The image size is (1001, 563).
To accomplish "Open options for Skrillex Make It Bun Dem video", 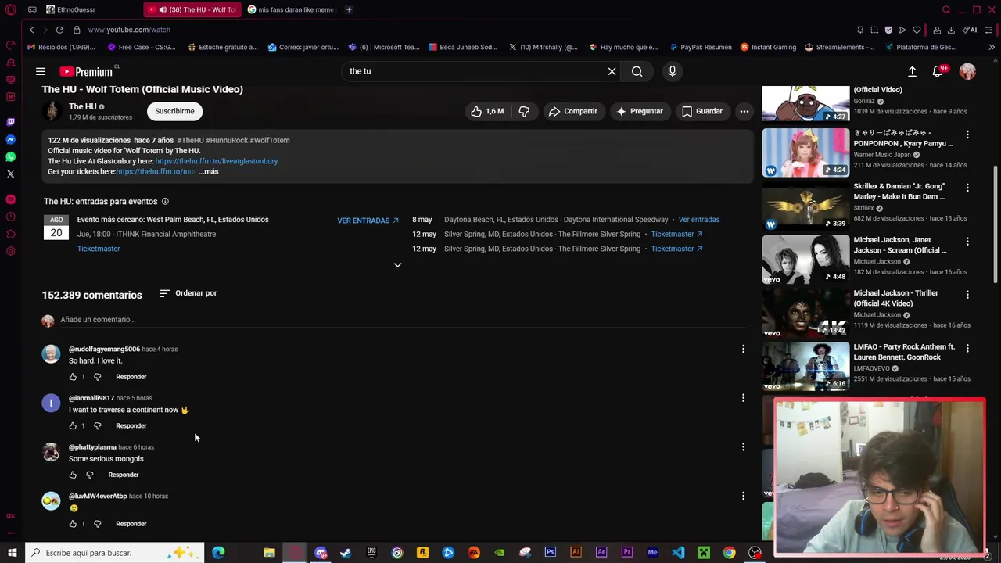I will (967, 188).
